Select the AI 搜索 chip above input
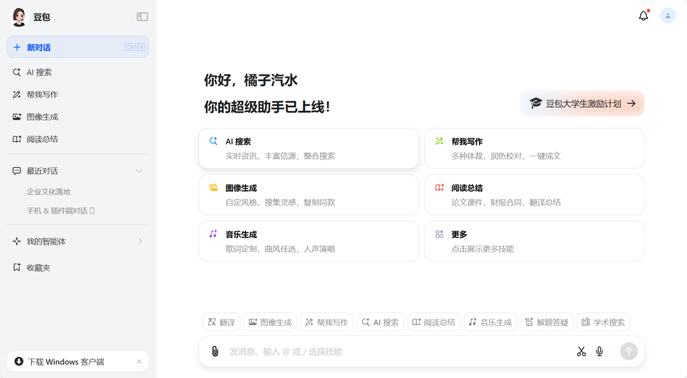687x378 pixels. (380, 322)
